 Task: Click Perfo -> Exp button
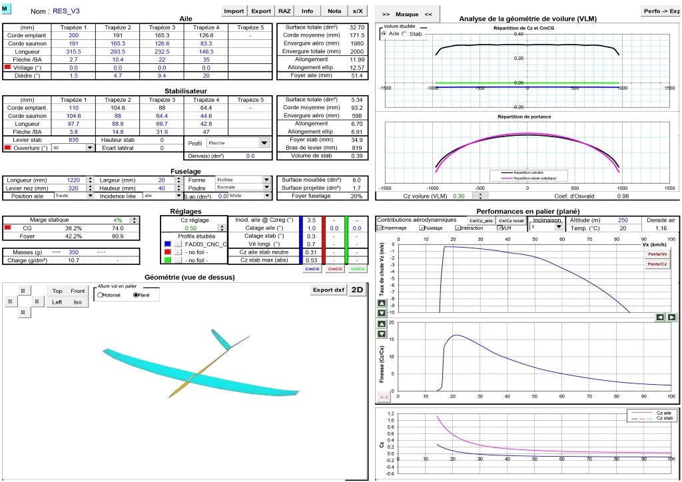point(661,11)
